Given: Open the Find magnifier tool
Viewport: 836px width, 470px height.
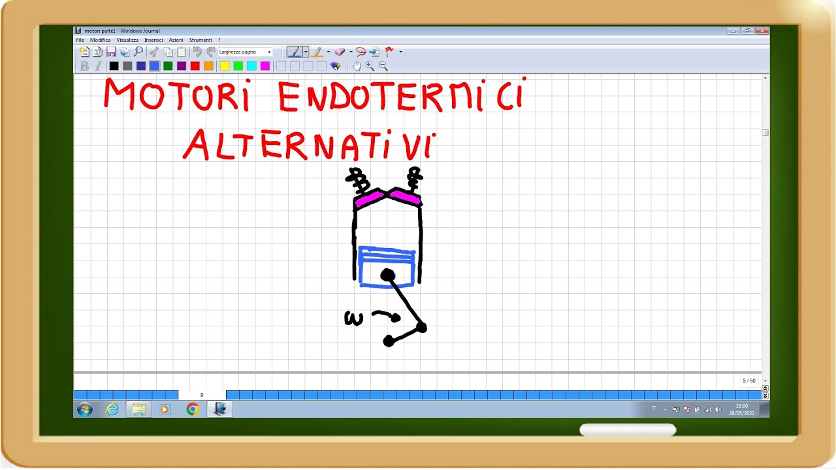Looking at the screenshot, I should click(x=138, y=52).
